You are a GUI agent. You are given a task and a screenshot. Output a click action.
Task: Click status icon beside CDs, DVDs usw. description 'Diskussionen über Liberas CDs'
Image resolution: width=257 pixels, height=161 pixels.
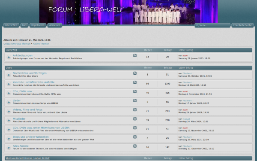click(x=9, y=93)
